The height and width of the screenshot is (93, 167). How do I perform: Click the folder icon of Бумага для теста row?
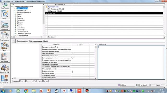(x=46, y=7)
